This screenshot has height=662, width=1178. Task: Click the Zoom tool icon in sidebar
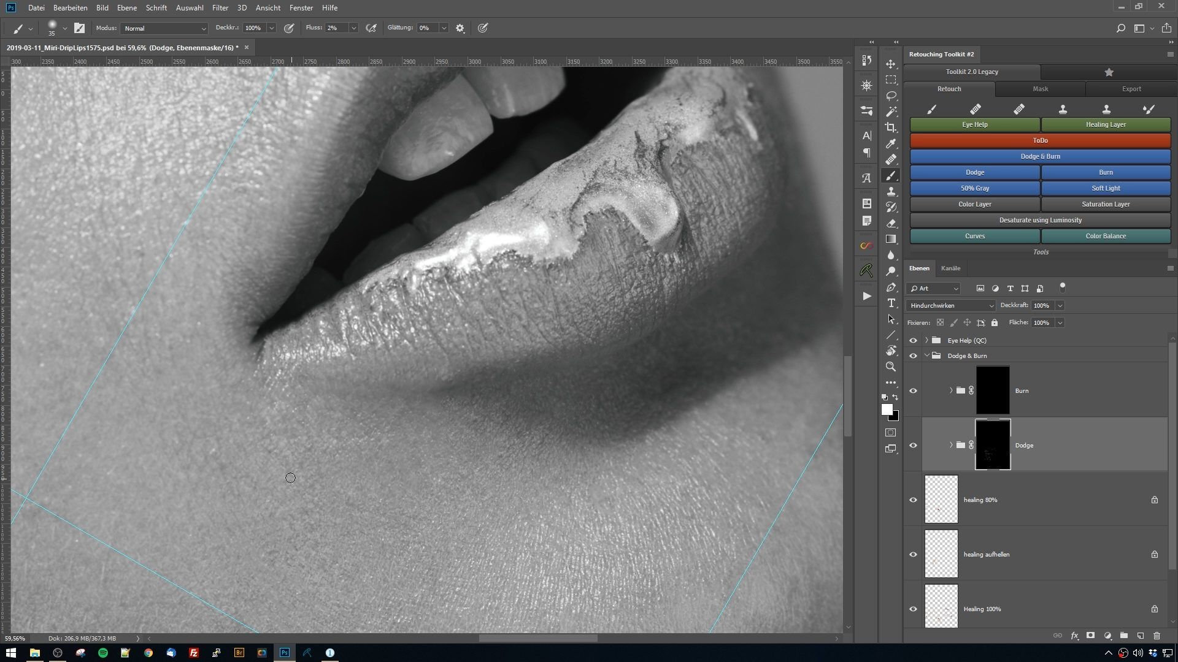click(891, 366)
